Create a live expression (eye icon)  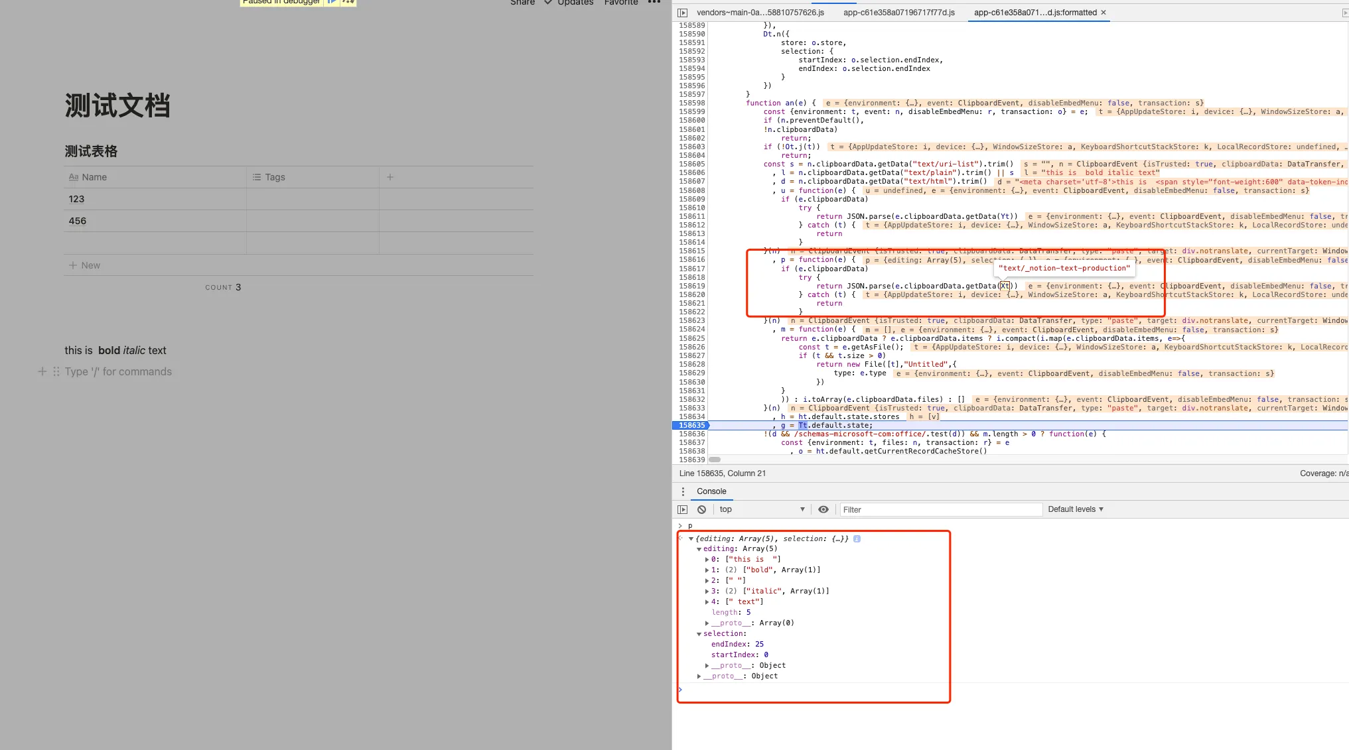tap(823, 509)
